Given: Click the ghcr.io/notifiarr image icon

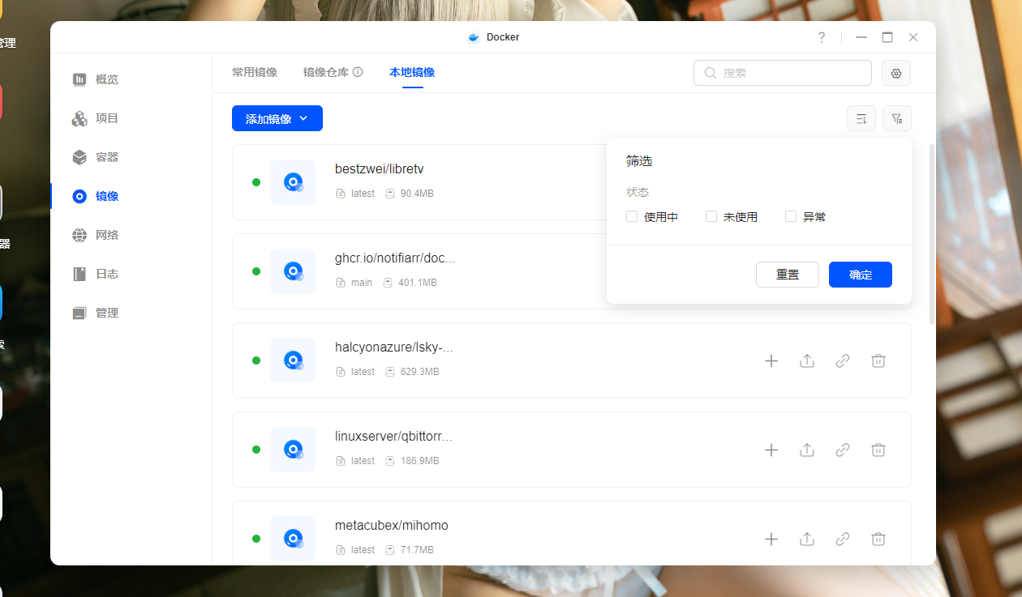Looking at the screenshot, I should [x=293, y=271].
